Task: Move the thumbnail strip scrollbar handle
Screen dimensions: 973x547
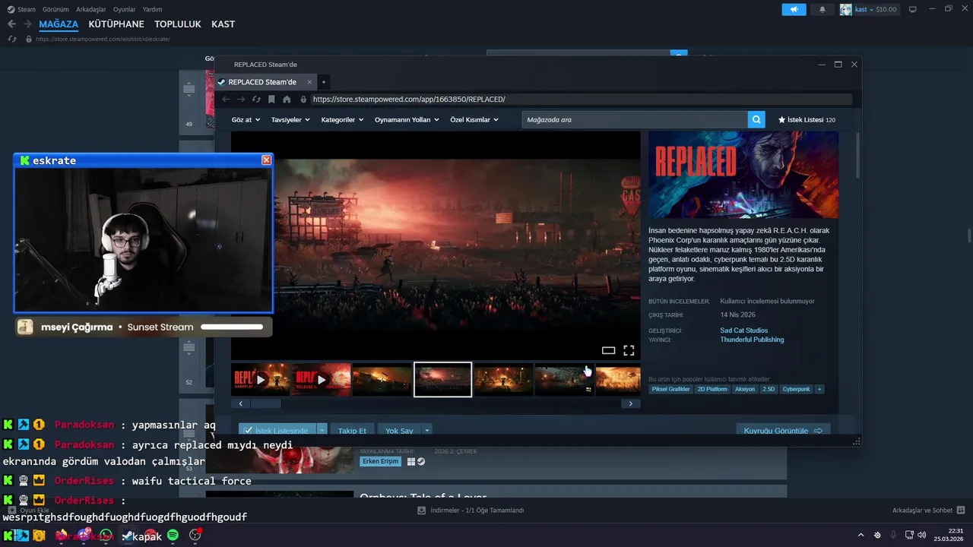Action: (266, 404)
